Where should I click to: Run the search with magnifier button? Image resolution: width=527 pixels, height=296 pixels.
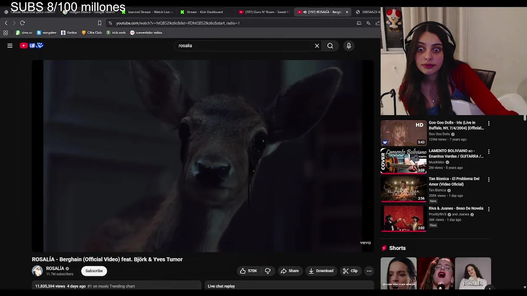pyautogui.click(x=330, y=46)
